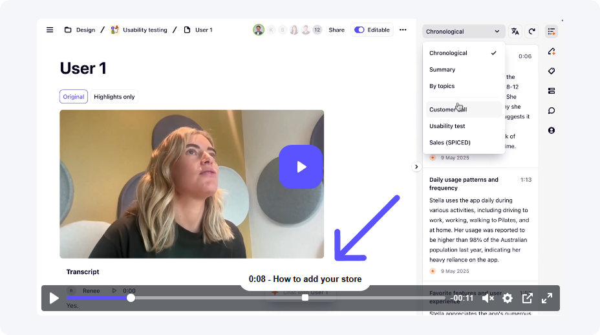The width and height of the screenshot is (600, 335).
Task: Click the highlighter tool icon in sidebar
Action: [552, 51]
